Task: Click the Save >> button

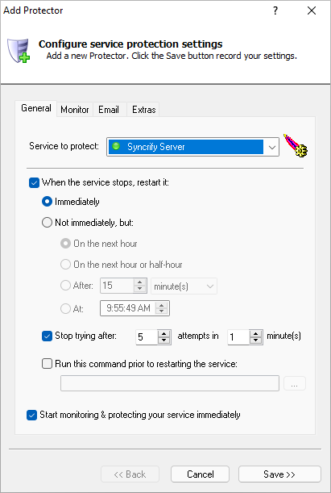Action: click(x=279, y=474)
